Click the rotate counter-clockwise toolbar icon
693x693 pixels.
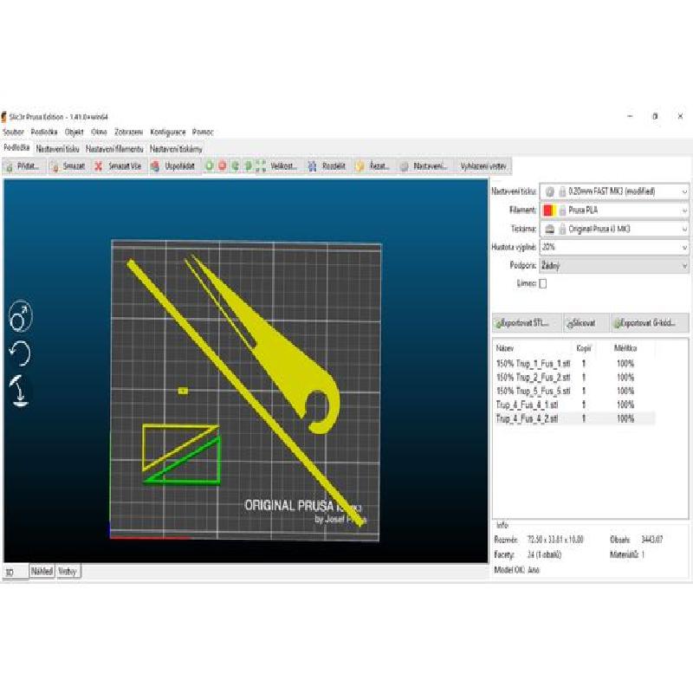tap(236, 166)
